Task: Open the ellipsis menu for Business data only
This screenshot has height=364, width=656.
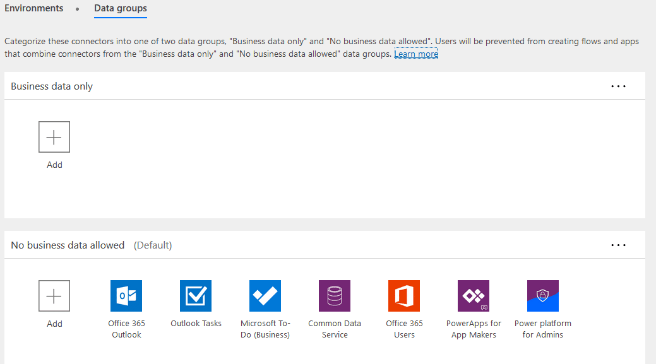Action: tap(618, 86)
